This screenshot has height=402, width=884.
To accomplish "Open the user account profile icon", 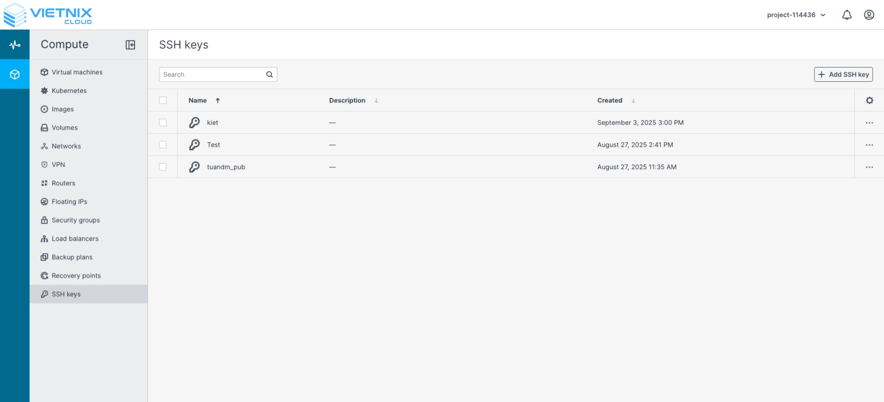I will click(x=869, y=15).
